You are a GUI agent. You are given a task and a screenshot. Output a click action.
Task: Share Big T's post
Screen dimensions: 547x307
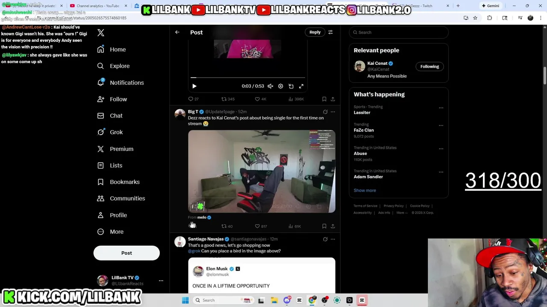pyautogui.click(x=333, y=226)
